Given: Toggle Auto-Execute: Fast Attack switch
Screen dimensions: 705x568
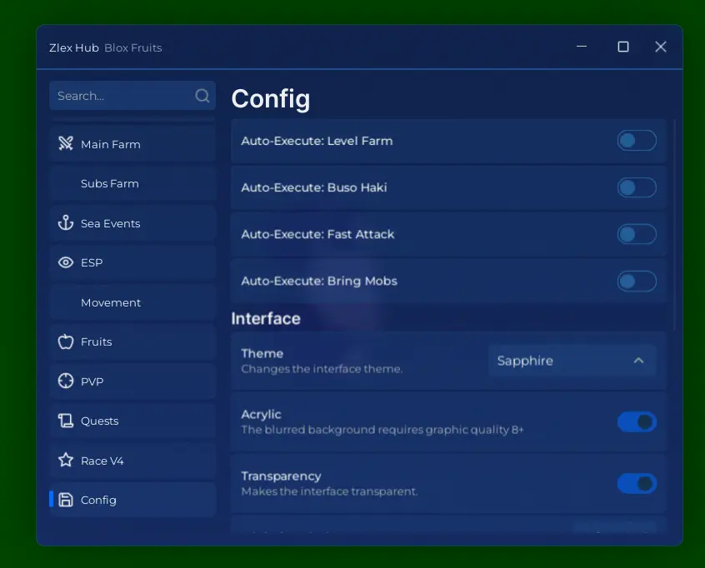Looking at the screenshot, I should pos(637,234).
